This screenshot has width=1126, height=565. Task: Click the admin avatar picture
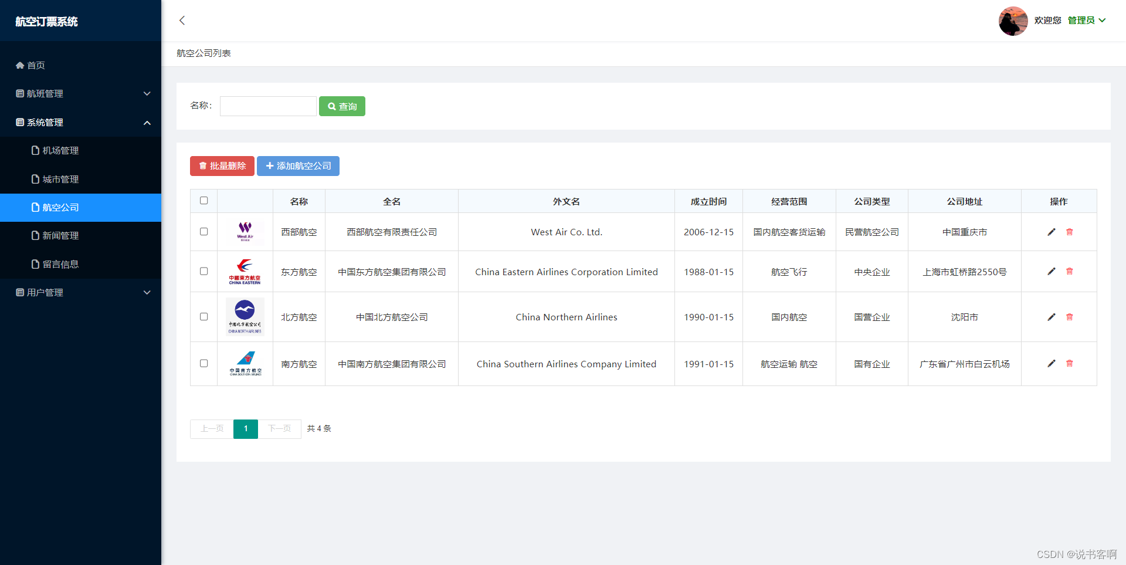[x=1013, y=21]
